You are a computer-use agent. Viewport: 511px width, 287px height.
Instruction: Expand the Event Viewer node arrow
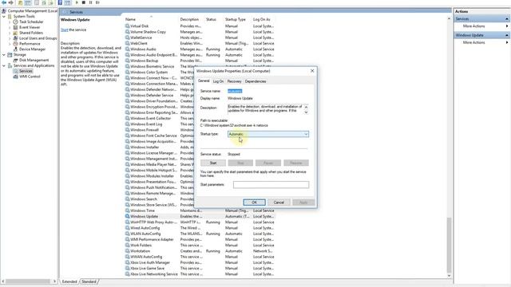[10, 27]
